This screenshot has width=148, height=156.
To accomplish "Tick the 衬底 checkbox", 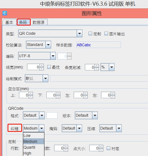I will pos(108,148).
